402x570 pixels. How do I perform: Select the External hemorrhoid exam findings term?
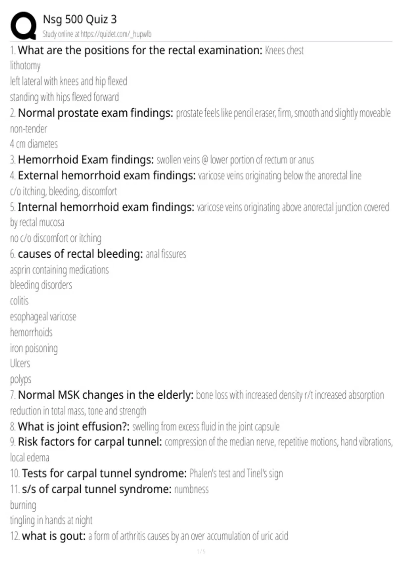tap(107, 175)
